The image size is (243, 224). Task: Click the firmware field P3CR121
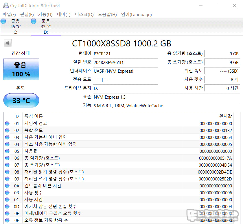point(125,54)
